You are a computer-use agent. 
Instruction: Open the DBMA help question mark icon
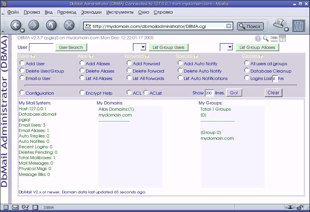pos(258,38)
